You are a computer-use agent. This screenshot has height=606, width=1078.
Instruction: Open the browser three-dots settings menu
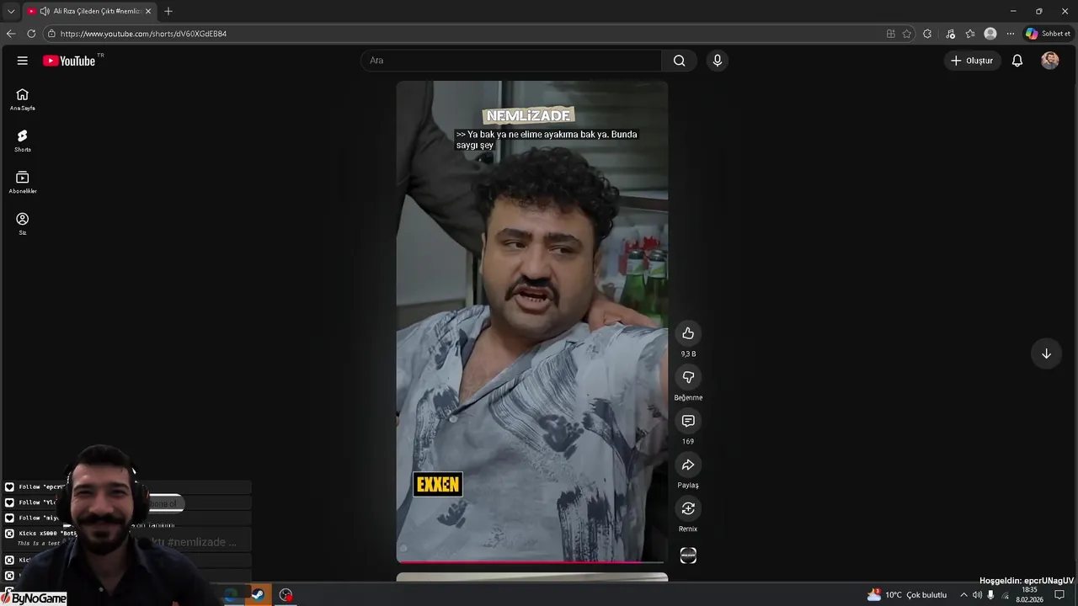(1011, 34)
